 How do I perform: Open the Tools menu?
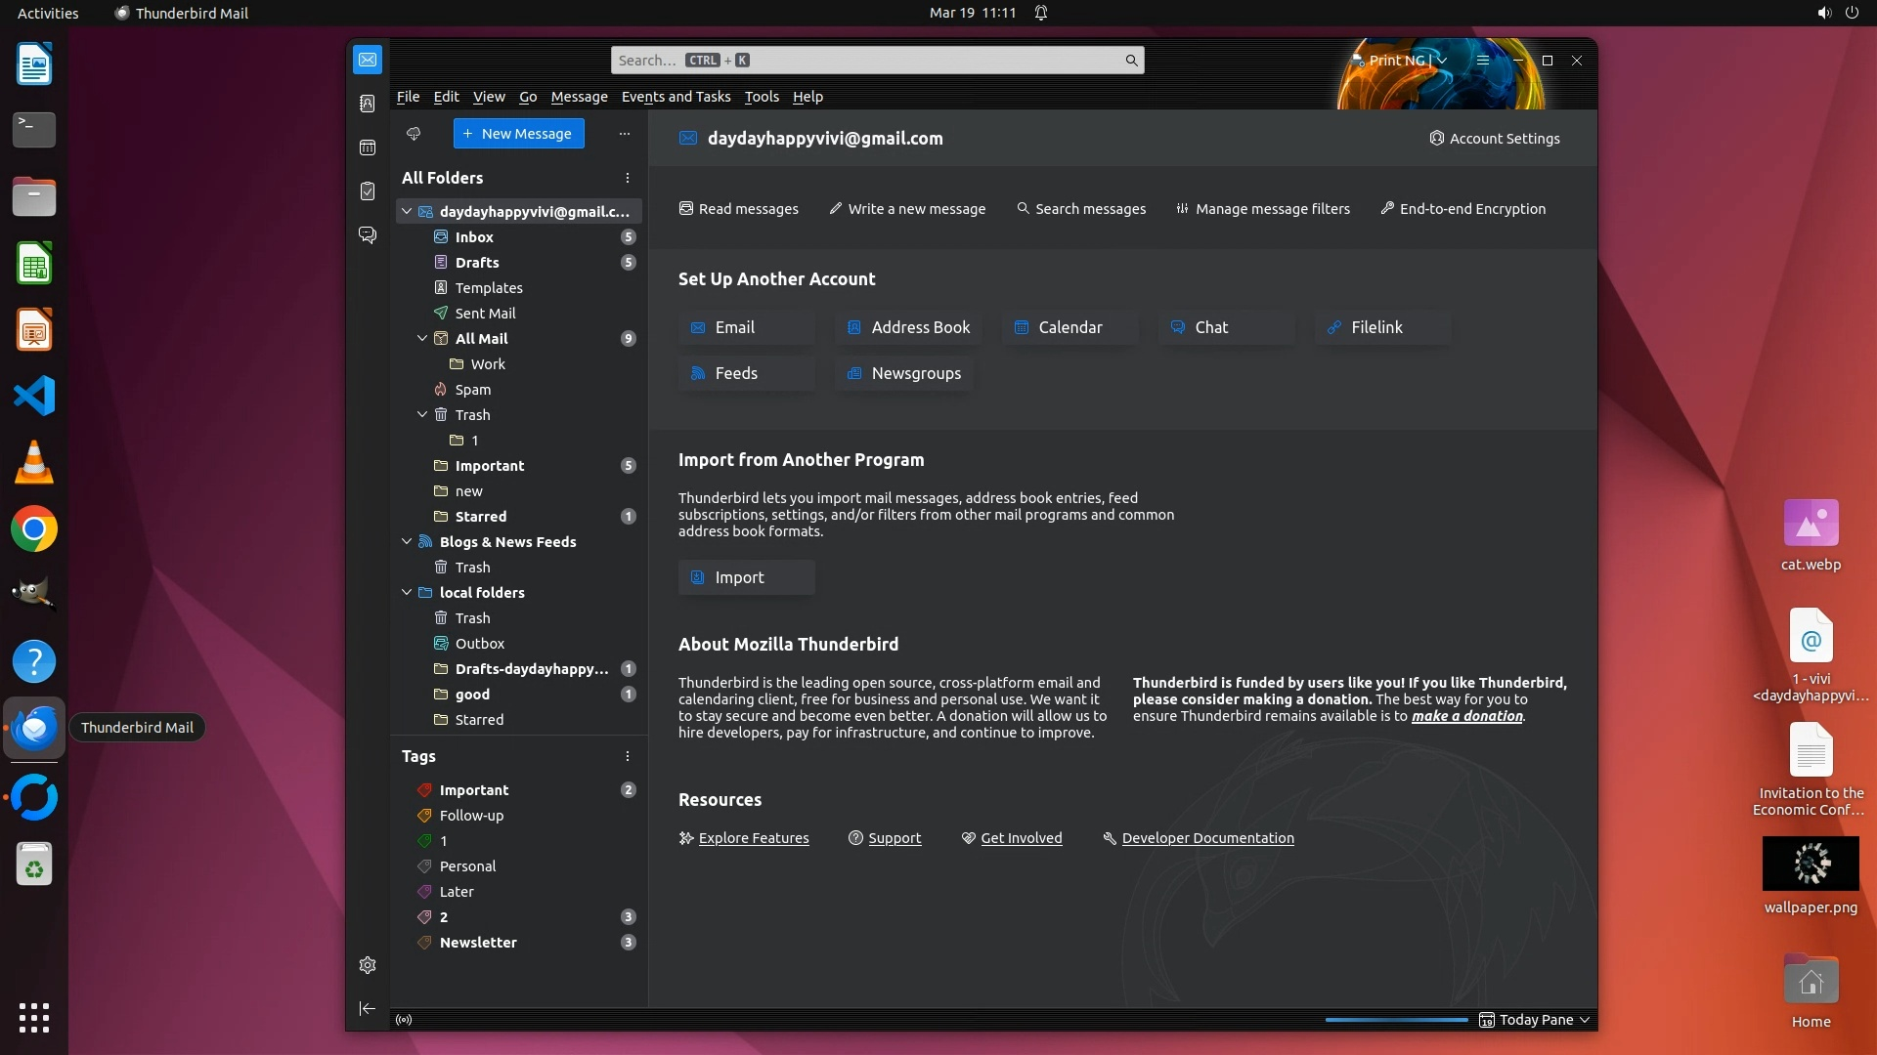pos(761,97)
